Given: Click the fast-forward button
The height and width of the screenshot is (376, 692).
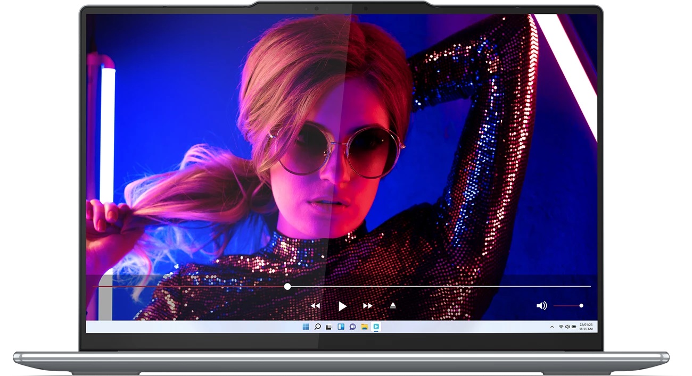Looking at the screenshot, I should coord(367,306).
